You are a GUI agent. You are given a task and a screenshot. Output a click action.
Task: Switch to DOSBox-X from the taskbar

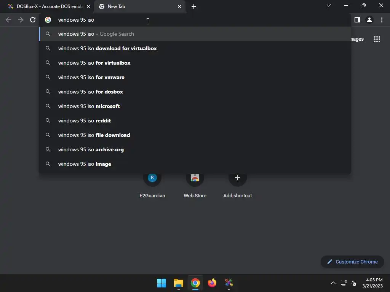click(x=229, y=283)
